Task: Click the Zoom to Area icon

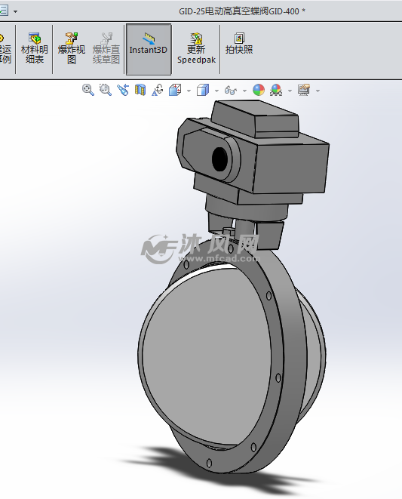Action: (106, 90)
